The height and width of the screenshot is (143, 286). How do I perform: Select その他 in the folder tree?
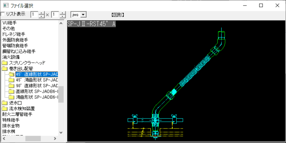tap(9, 28)
